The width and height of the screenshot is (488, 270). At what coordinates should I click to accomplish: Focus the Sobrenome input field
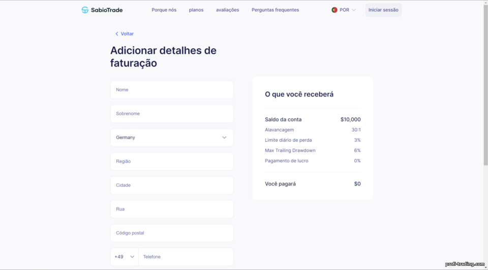pos(172,114)
